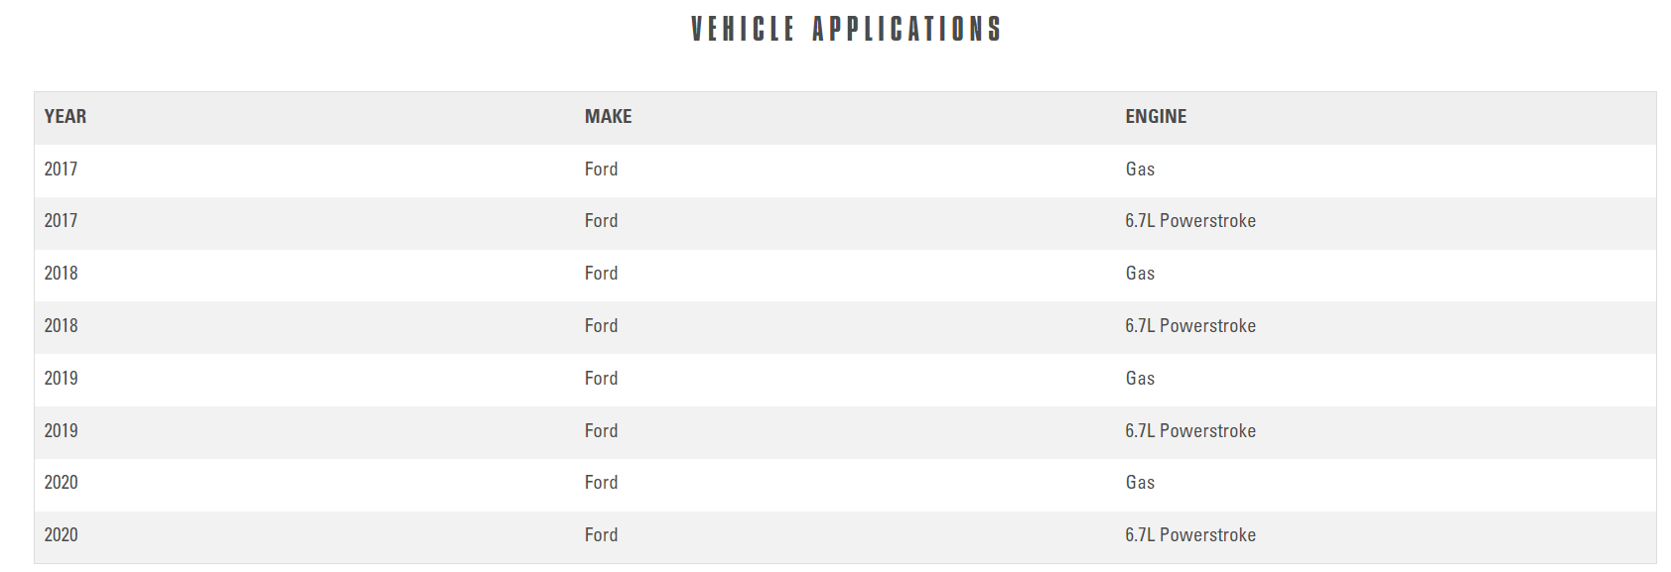The image size is (1671, 572).
Task: Click Ford in the 2020 Gas row
Action: click(x=601, y=483)
